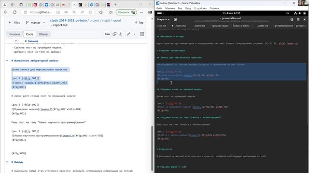Open VirtualBox Справка menu

pos(214,8)
